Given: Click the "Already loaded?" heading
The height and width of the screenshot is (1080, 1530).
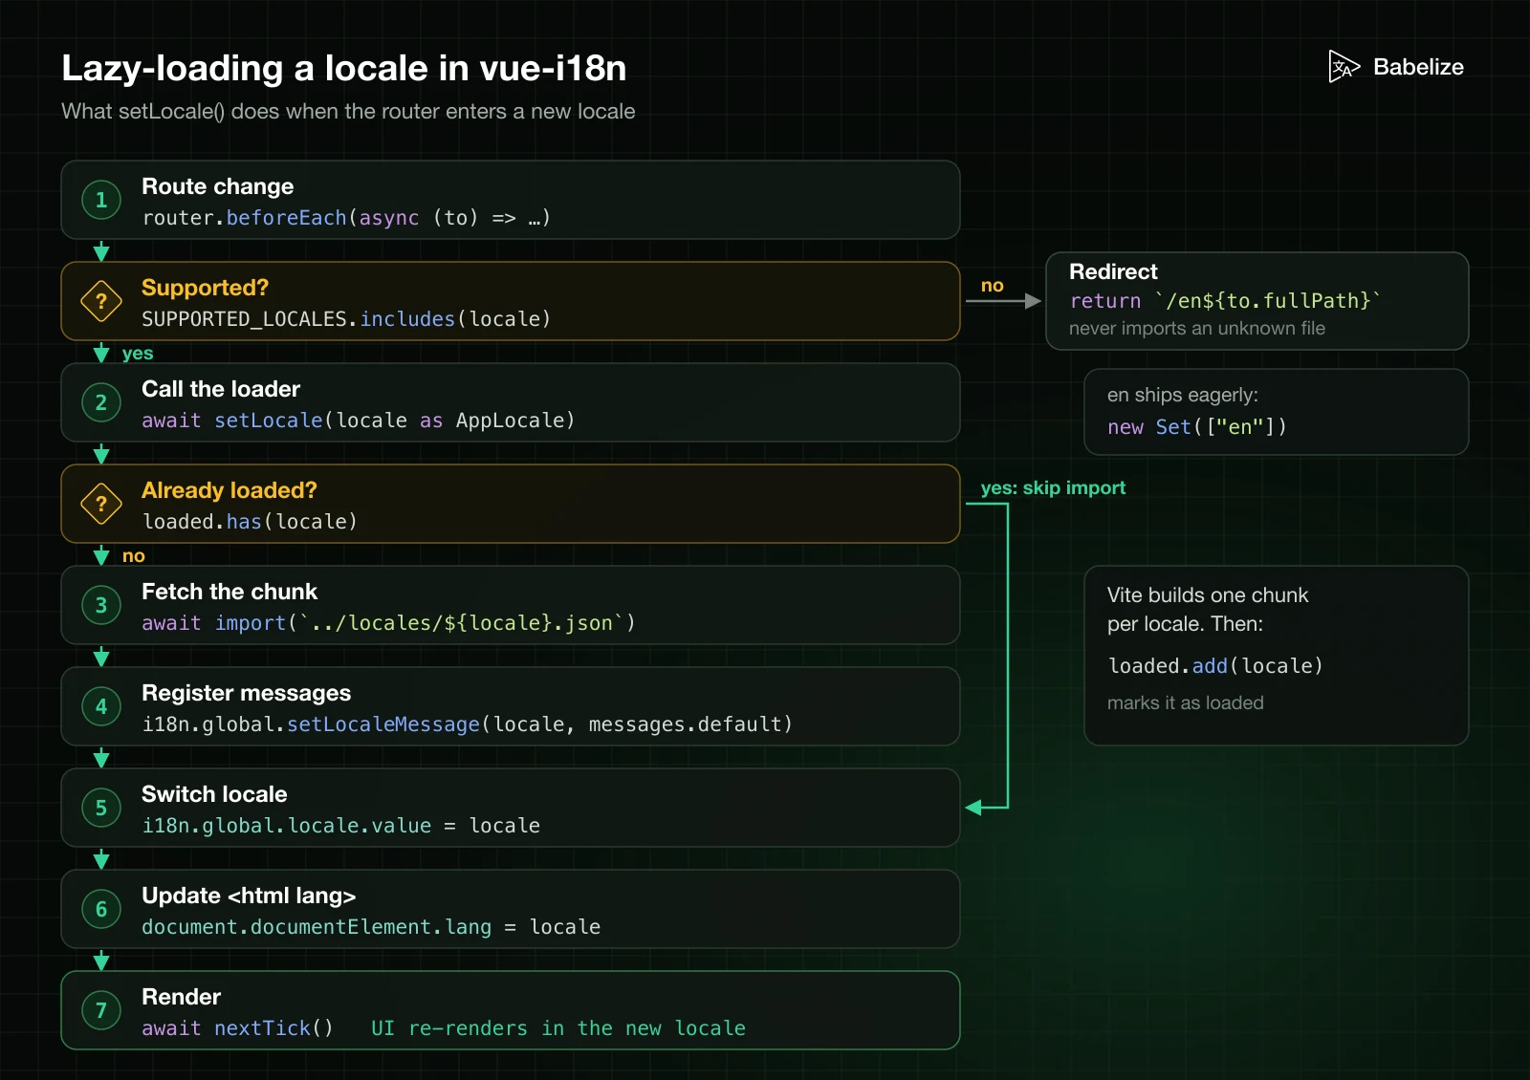Looking at the screenshot, I should 229,490.
